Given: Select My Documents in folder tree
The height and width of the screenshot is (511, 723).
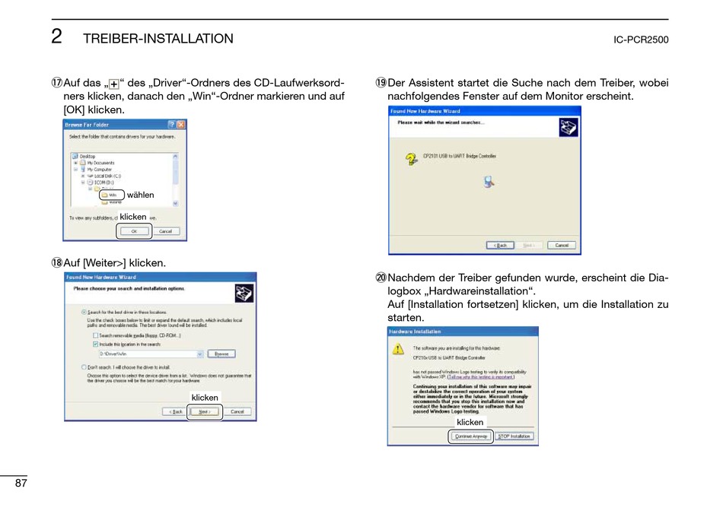Looking at the screenshot, I should [x=101, y=163].
